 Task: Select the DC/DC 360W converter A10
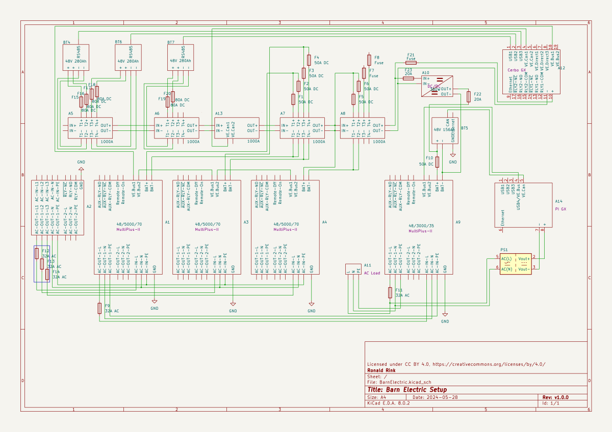[439, 87]
